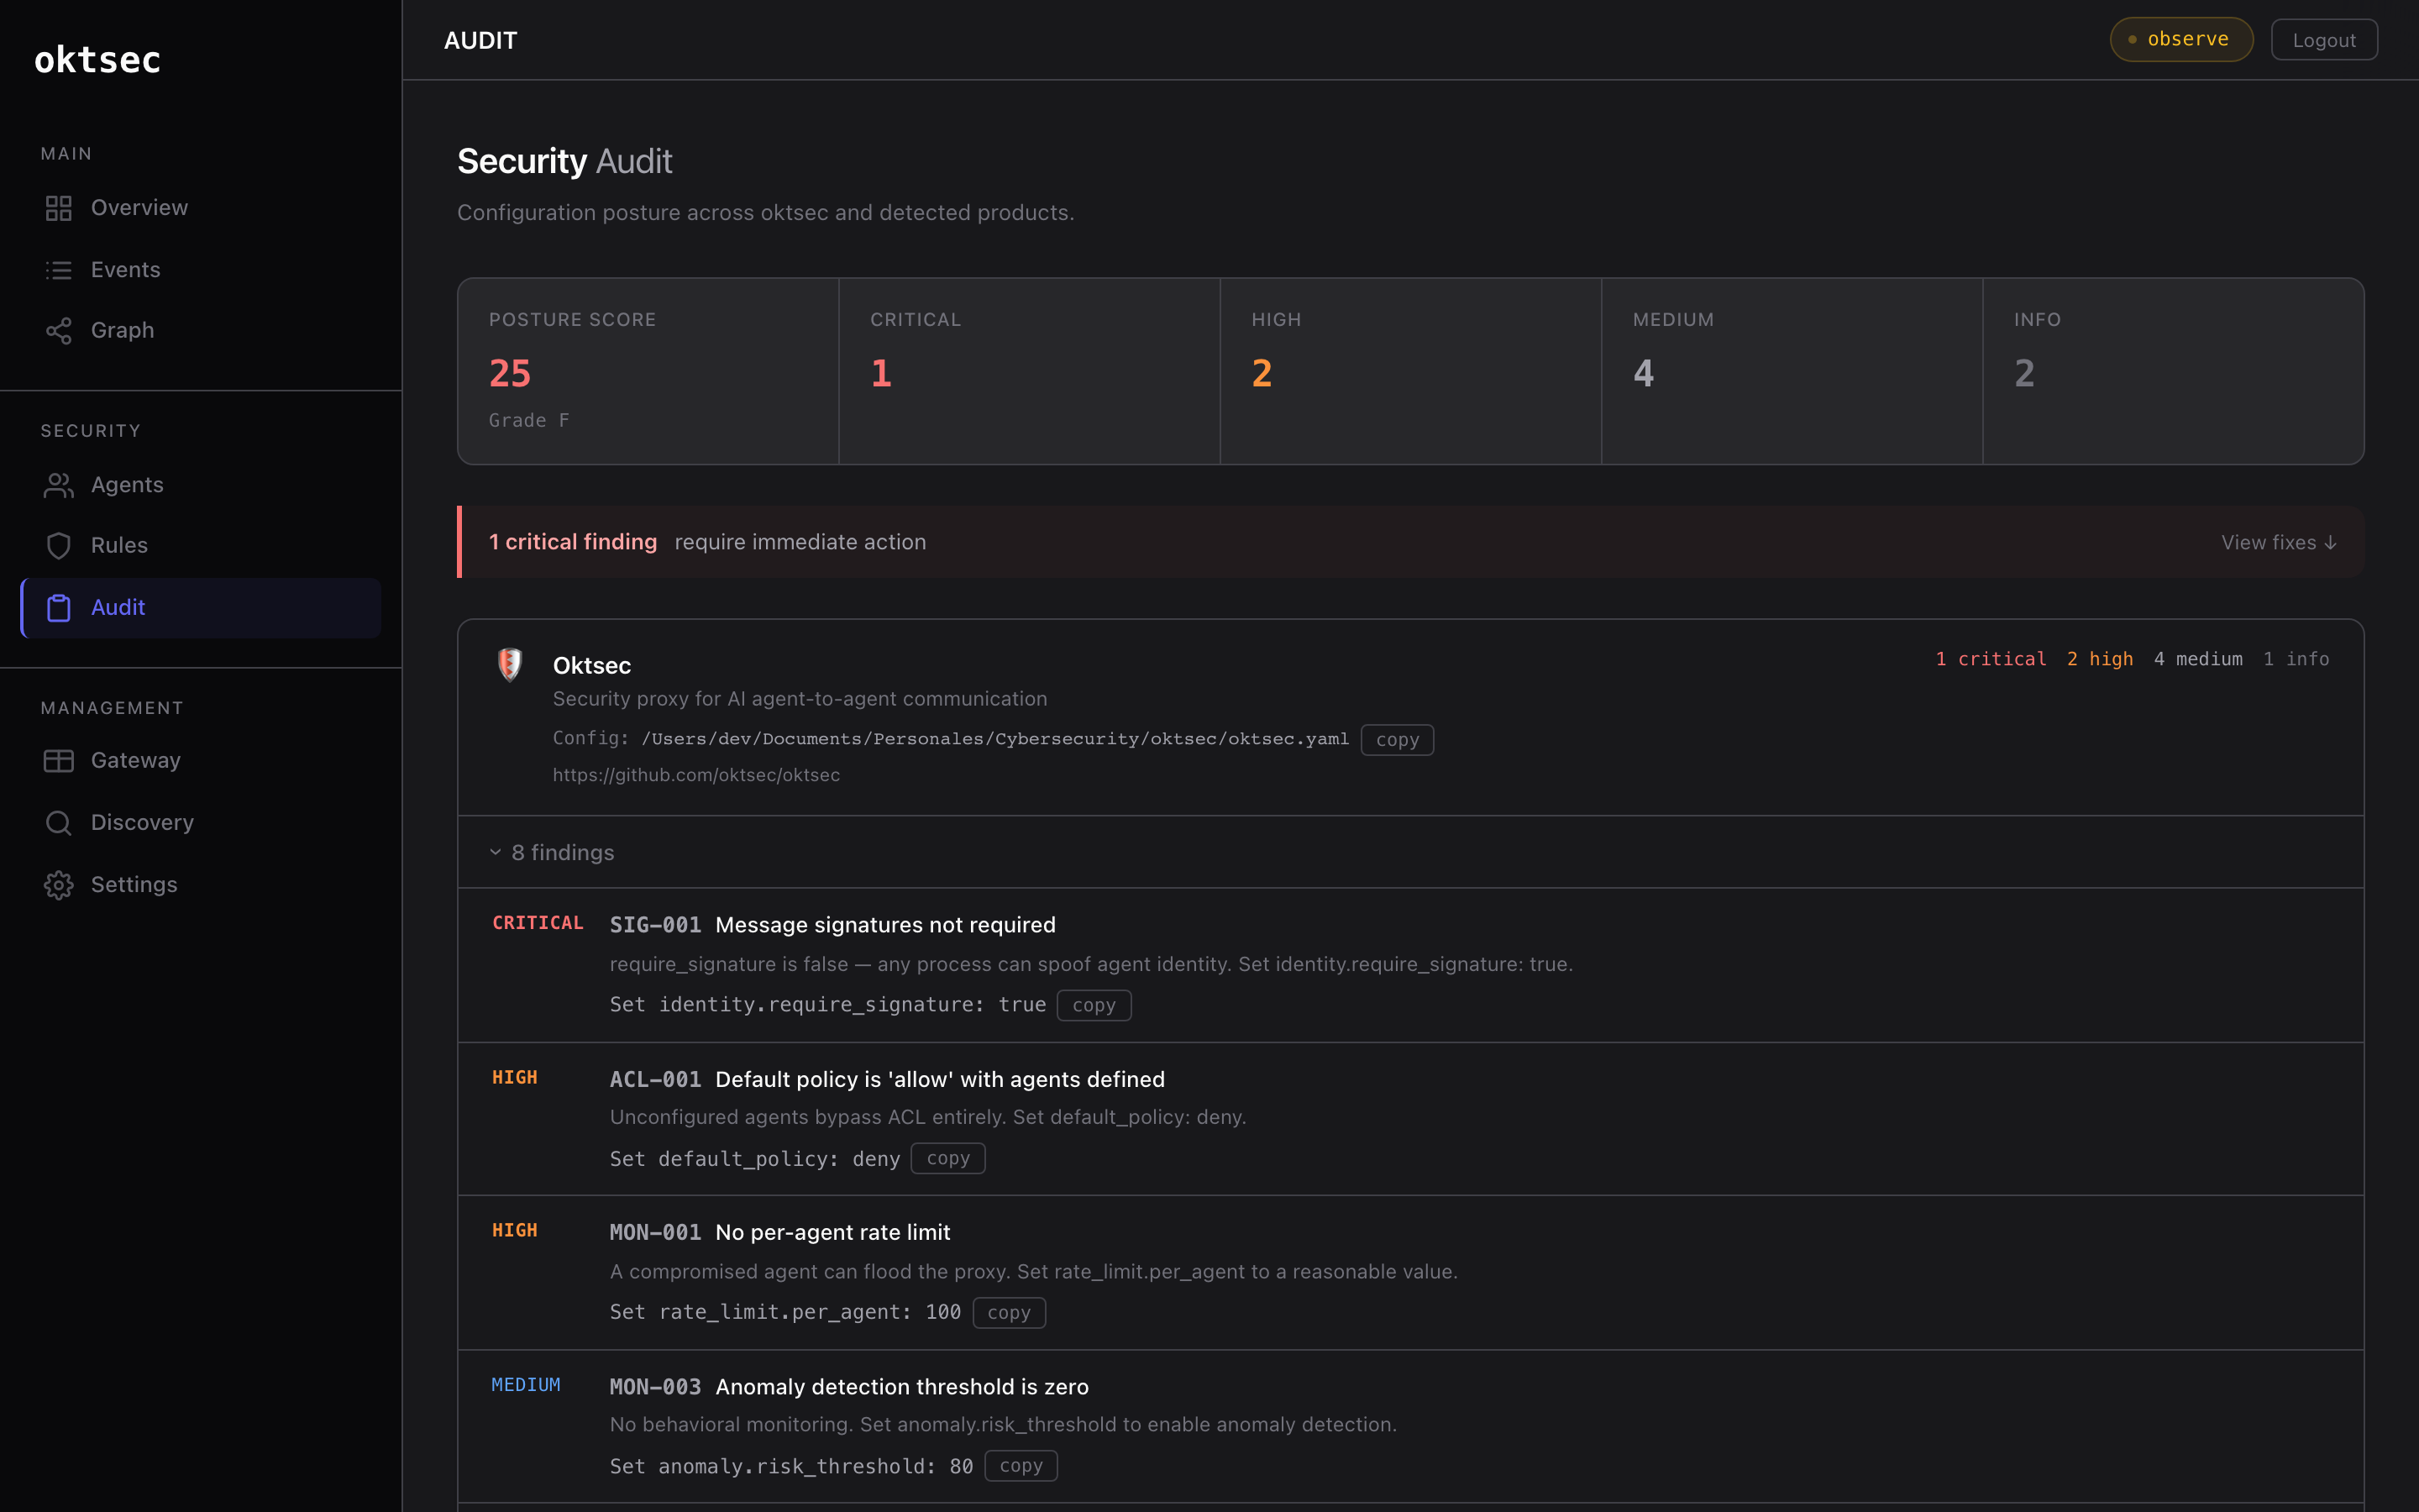Screen dimensions: 2419x1512
Task: Select the AUDIT tab in header
Action: 480,40
